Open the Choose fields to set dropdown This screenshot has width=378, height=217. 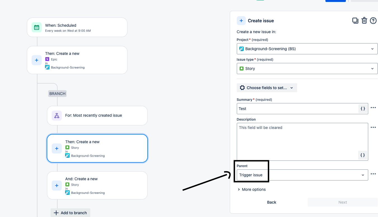pyautogui.click(x=267, y=88)
